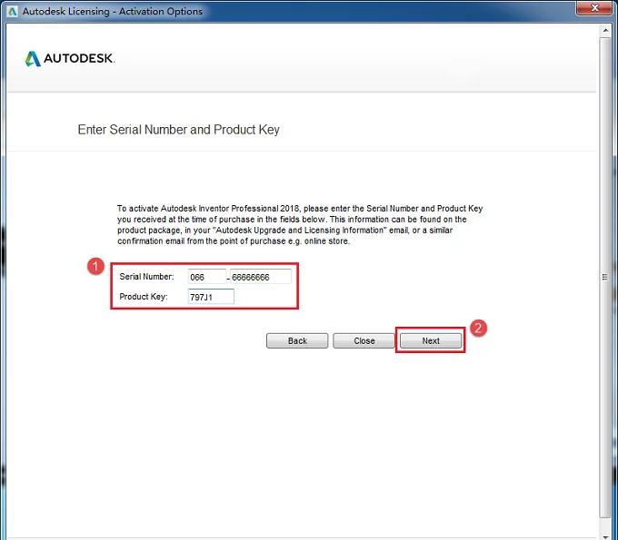This screenshot has width=618, height=540.
Task: Click into the Product Key field
Action: 211,297
